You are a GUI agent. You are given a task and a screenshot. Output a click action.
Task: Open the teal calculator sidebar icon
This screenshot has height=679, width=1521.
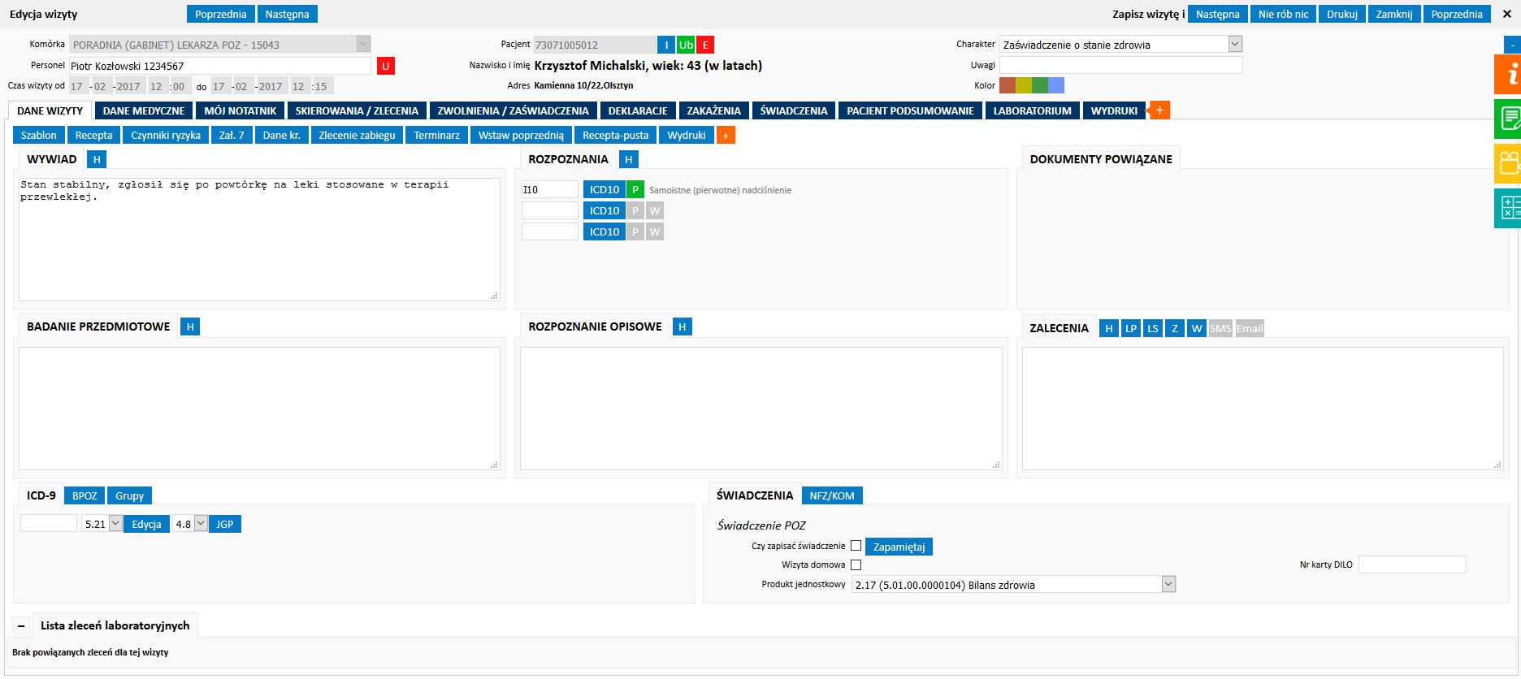point(1508,208)
